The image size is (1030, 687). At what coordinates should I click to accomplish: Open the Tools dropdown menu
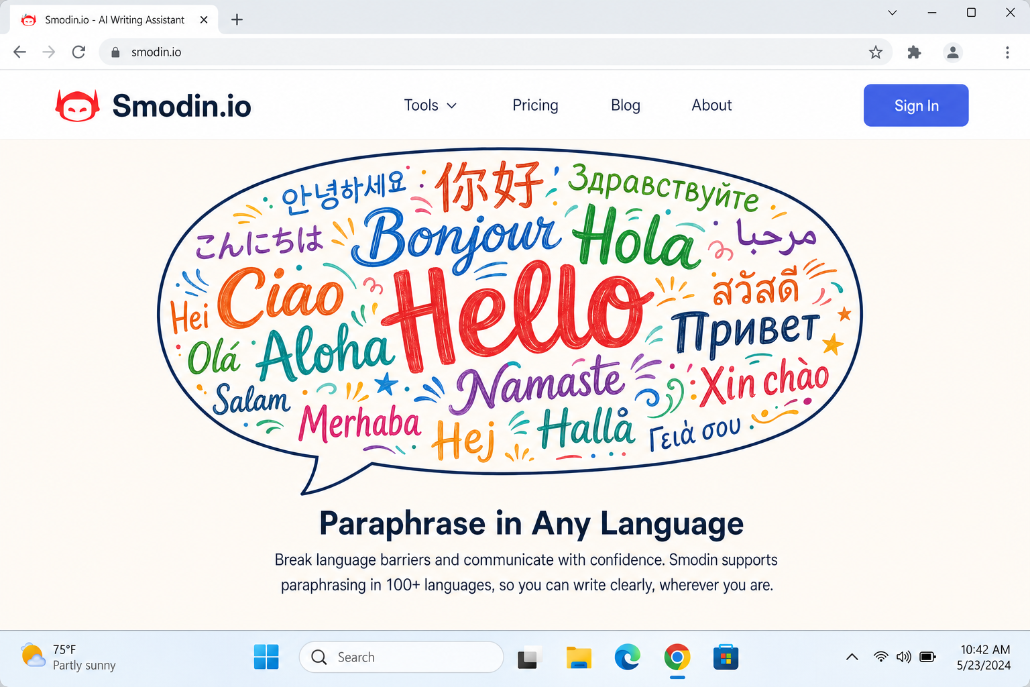tap(430, 105)
